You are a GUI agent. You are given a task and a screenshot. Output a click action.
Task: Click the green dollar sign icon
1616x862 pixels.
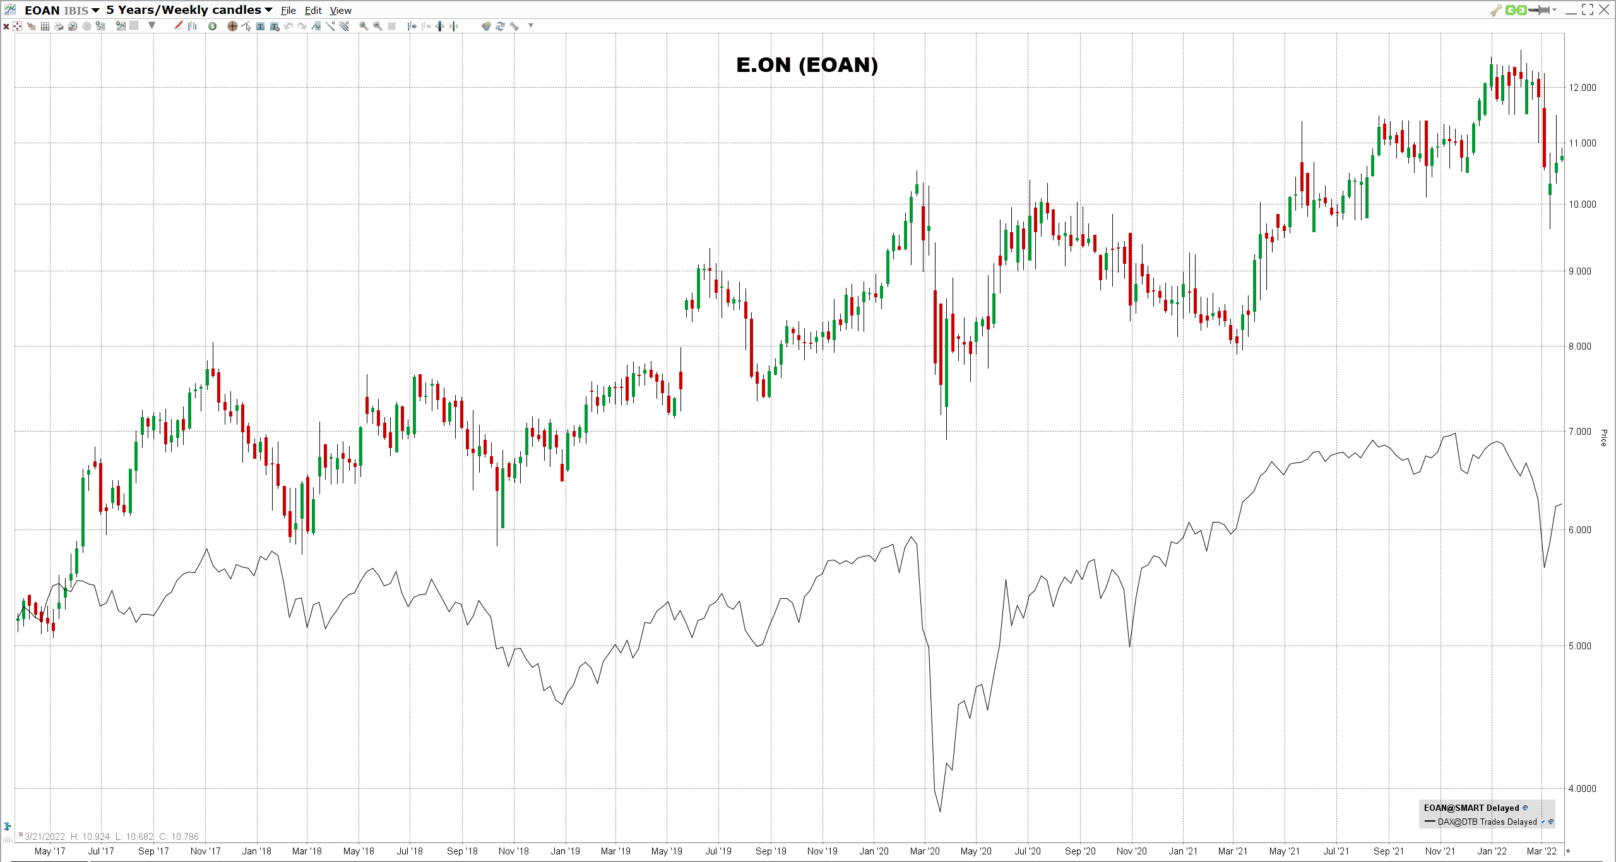click(212, 26)
